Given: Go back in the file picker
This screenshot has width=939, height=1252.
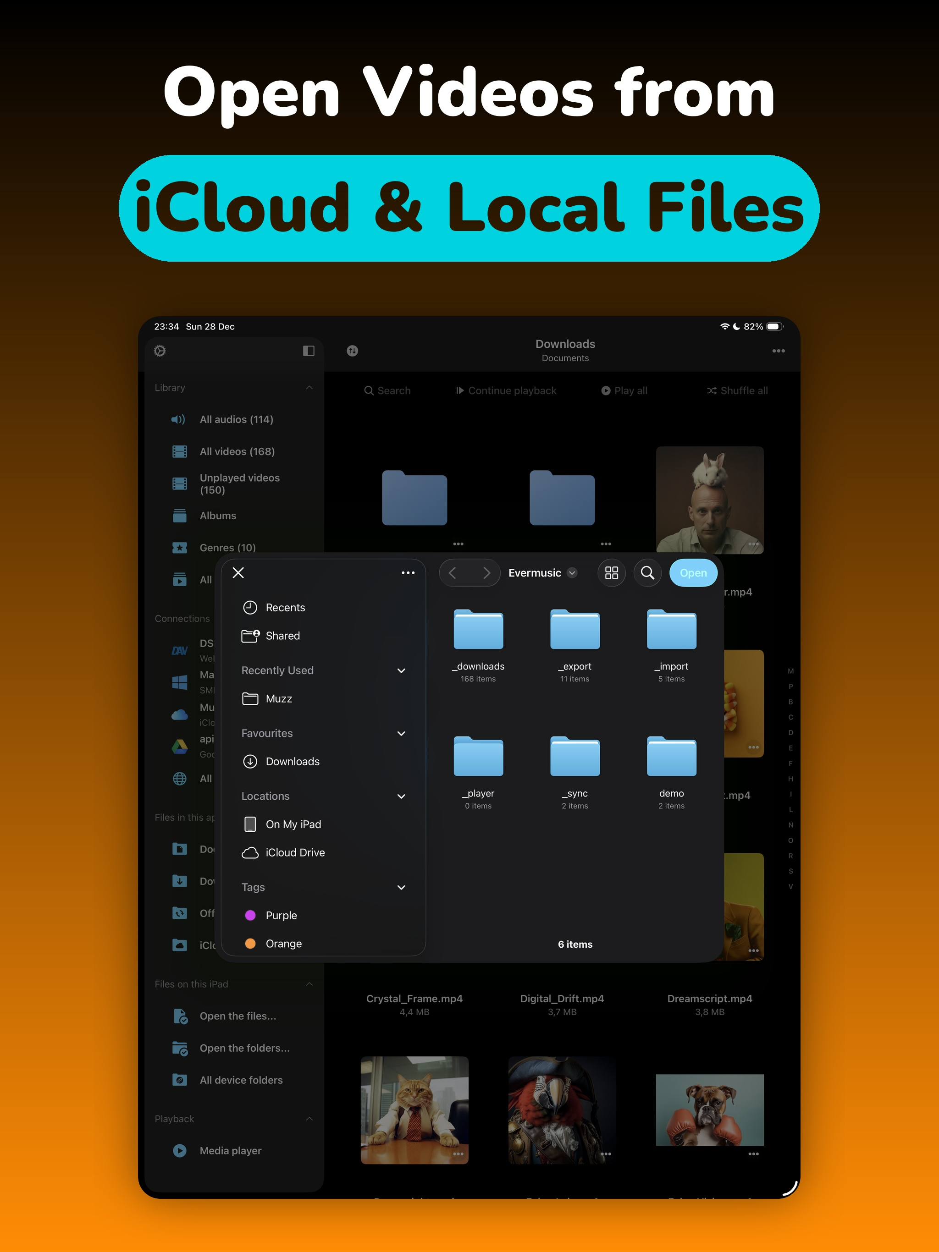Looking at the screenshot, I should [x=453, y=573].
